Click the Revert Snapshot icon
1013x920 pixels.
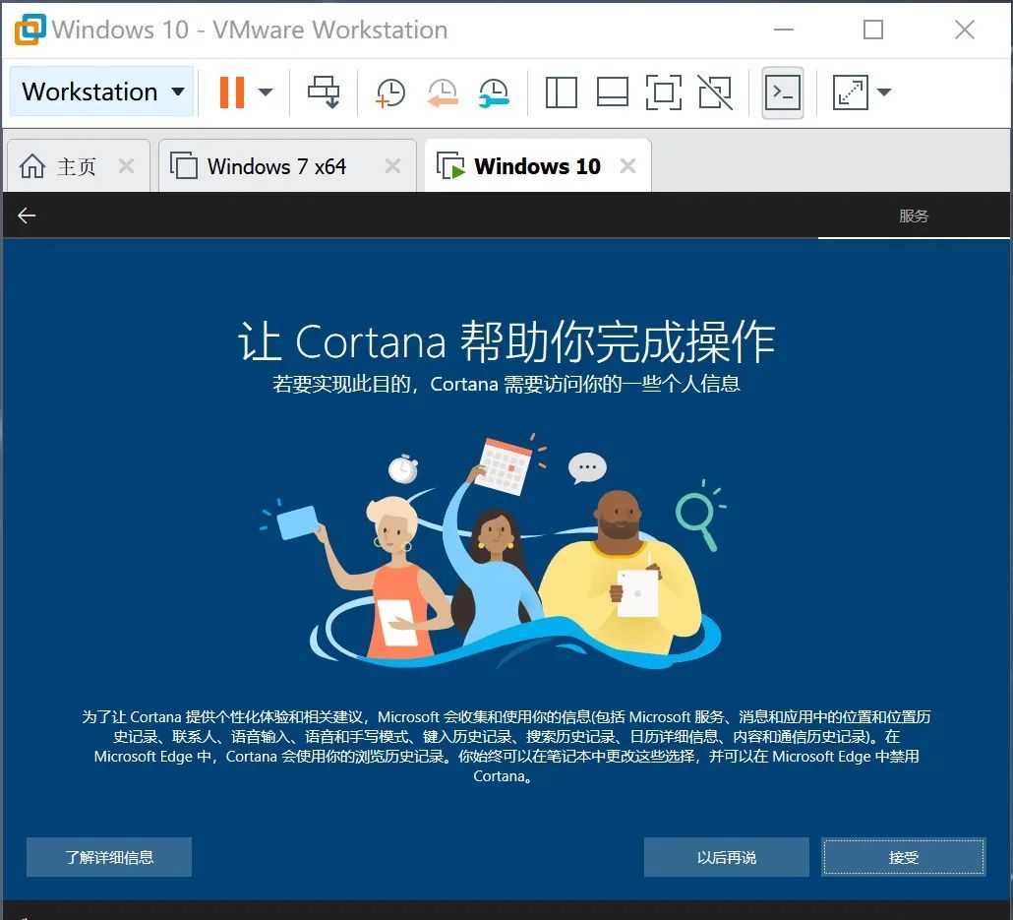(x=443, y=92)
